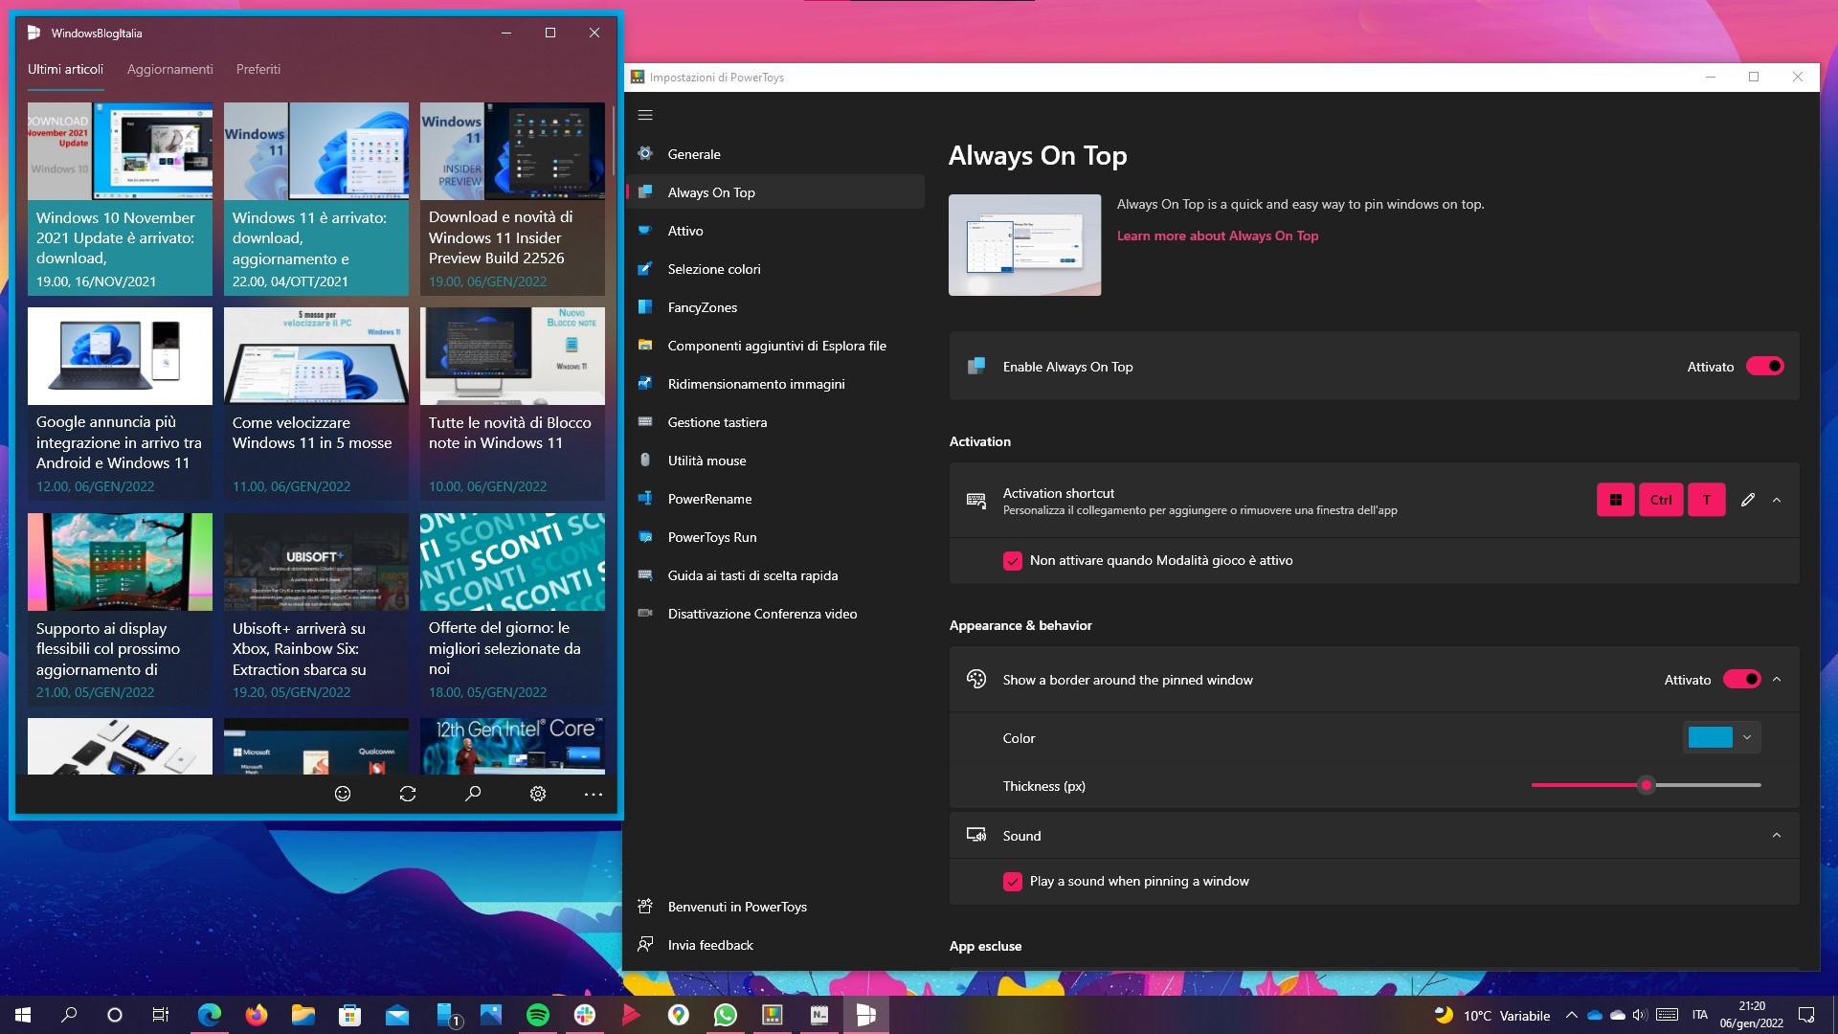This screenshot has height=1034, width=1838.
Task: Open the notification center icon
Action: coord(1806,1015)
